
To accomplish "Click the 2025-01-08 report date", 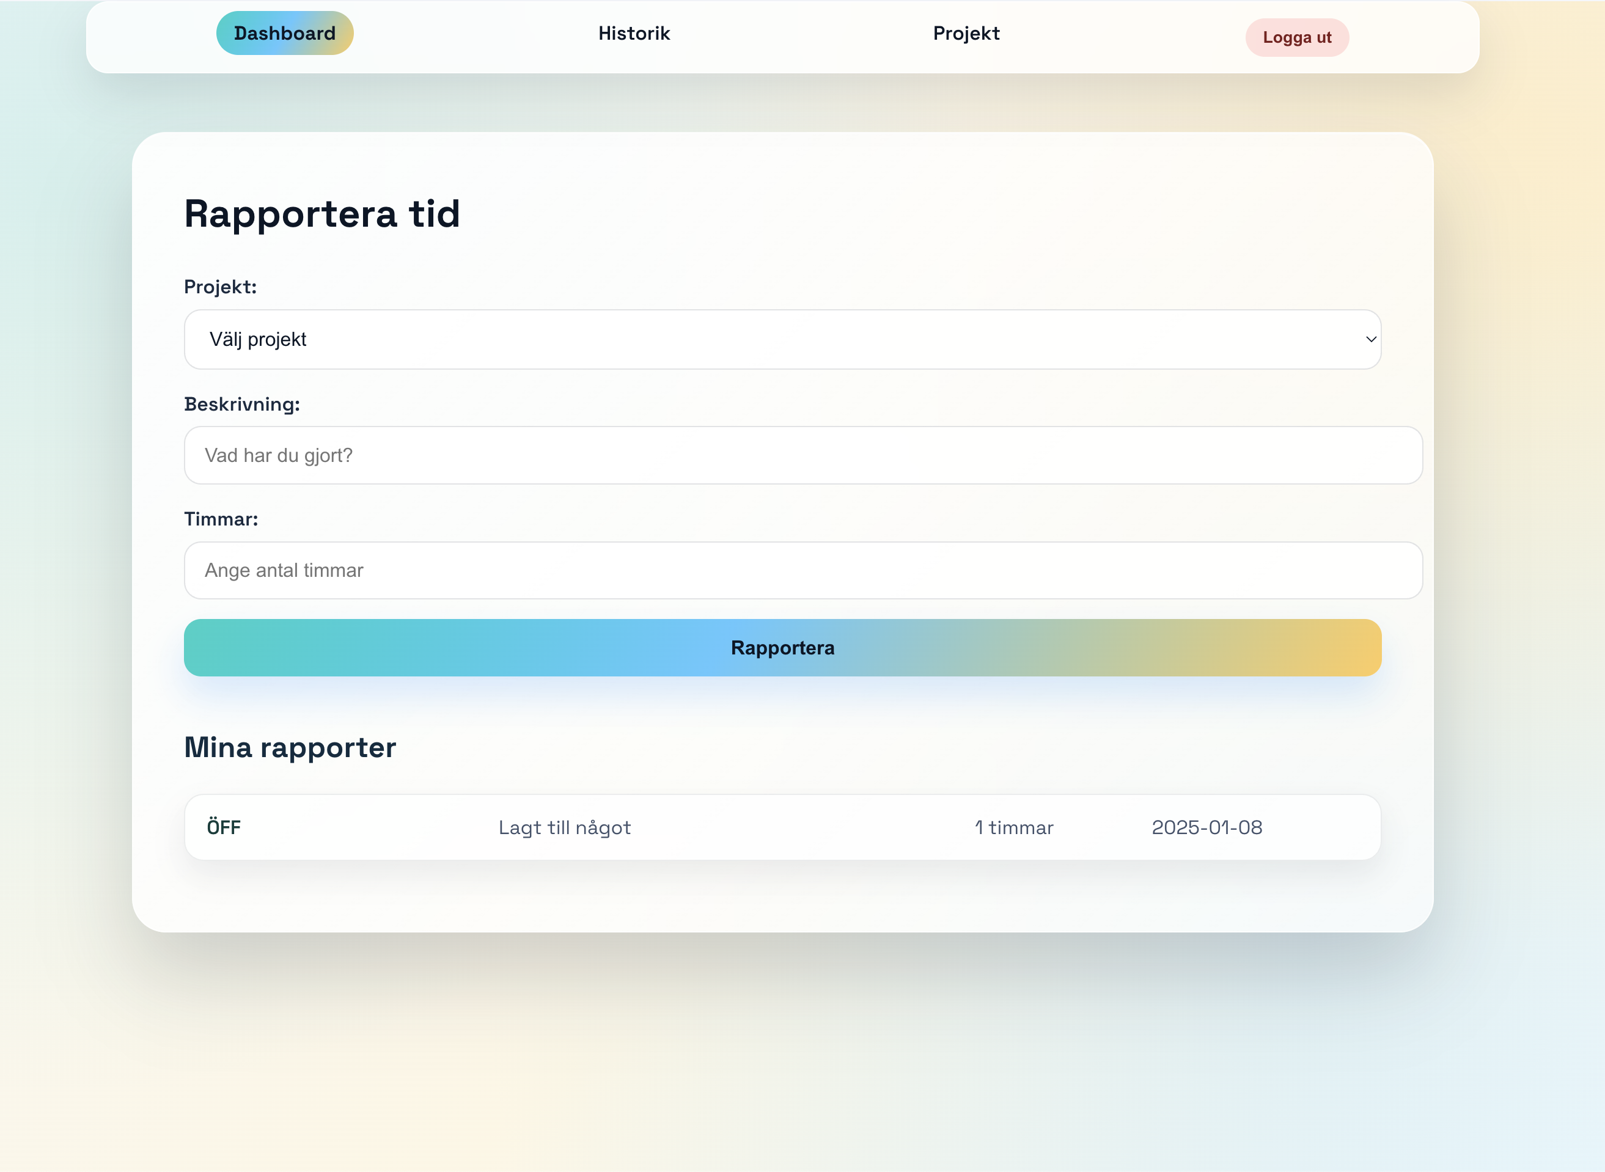I will (1207, 827).
